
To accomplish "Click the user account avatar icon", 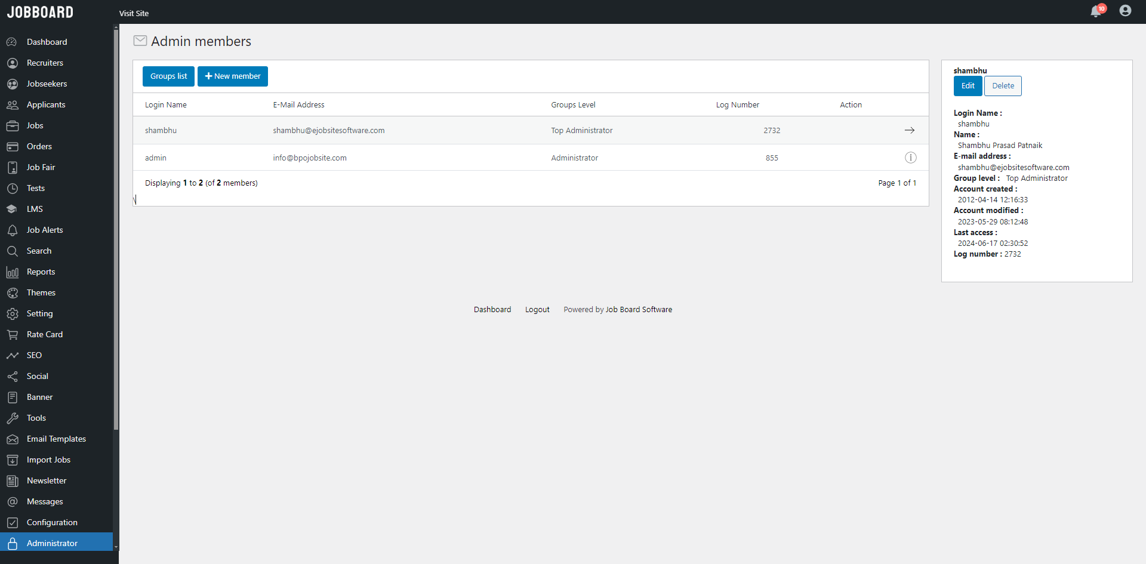I will coord(1126,11).
